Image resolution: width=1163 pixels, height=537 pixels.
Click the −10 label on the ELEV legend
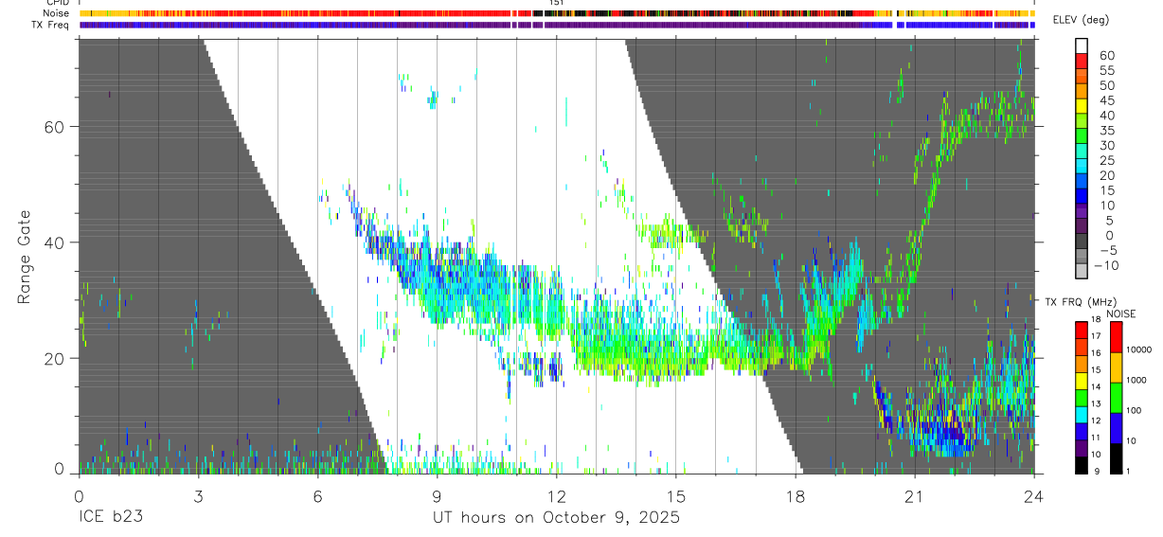[x=1106, y=266]
